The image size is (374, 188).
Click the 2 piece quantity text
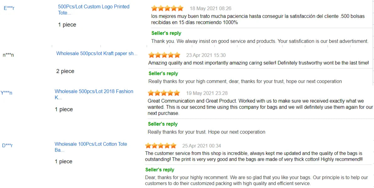point(65,71)
